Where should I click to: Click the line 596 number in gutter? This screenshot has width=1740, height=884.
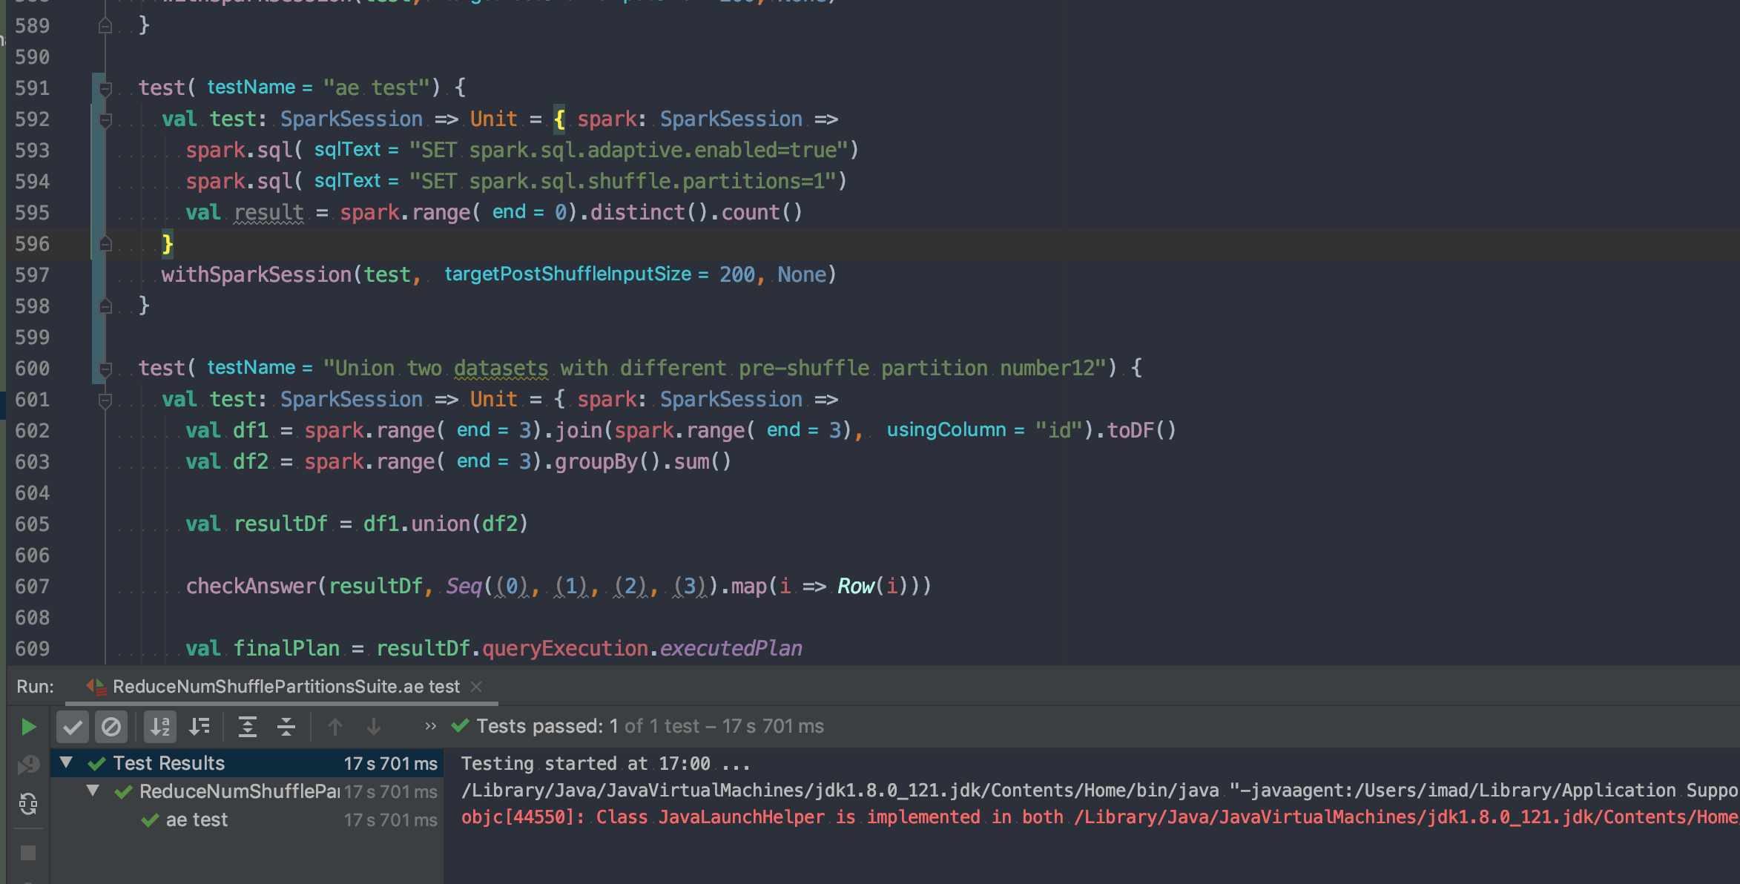coord(33,244)
